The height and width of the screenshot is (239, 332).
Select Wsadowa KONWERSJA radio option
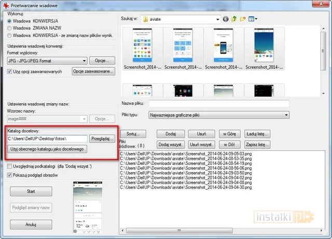click(x=9, y=21)
